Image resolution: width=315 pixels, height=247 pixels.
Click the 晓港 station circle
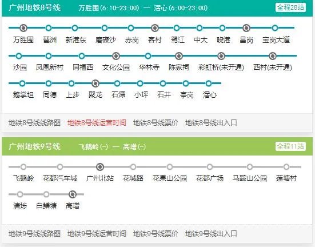point(222,28)
